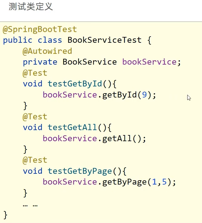Click the @Test annotation above testGetById
Viewport: 202px width, 223px height.
pyautogui.click(x=35, y=73)
